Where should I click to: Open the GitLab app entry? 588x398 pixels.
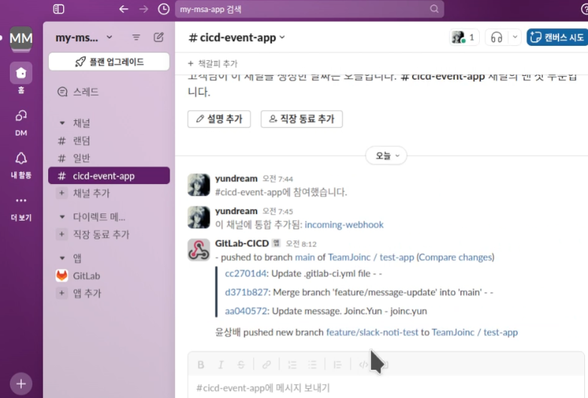(x=109, y=276)
